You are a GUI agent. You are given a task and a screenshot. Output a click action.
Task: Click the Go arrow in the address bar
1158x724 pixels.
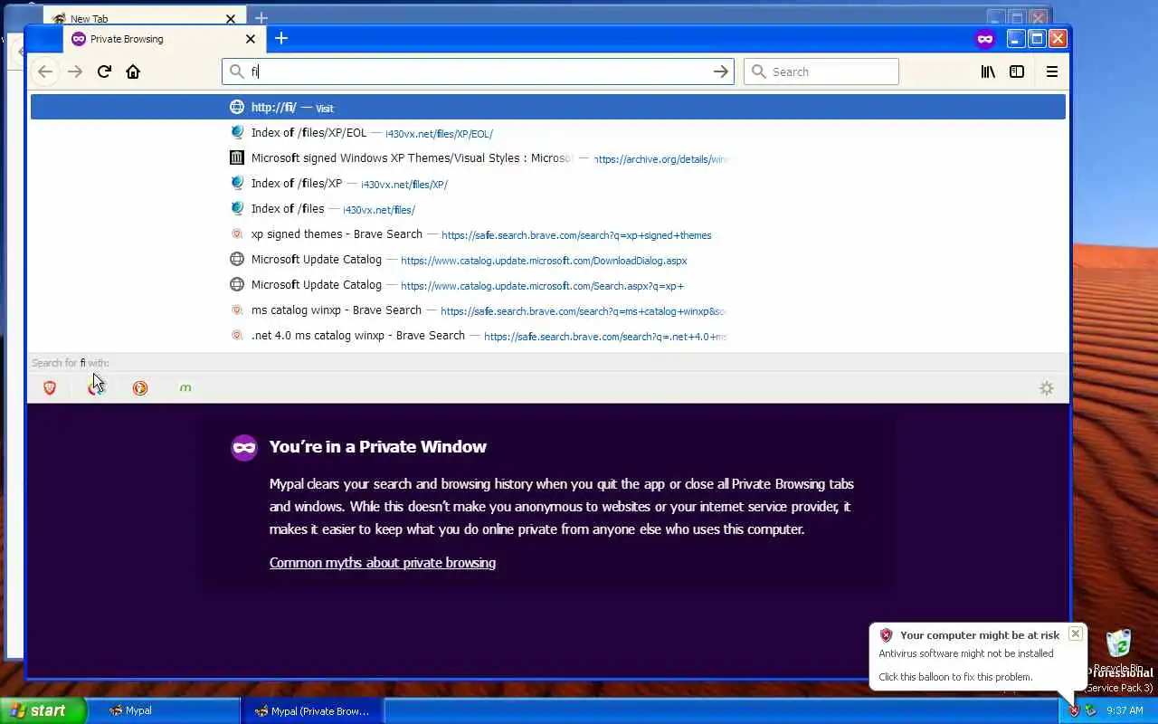tap(721, 71)
